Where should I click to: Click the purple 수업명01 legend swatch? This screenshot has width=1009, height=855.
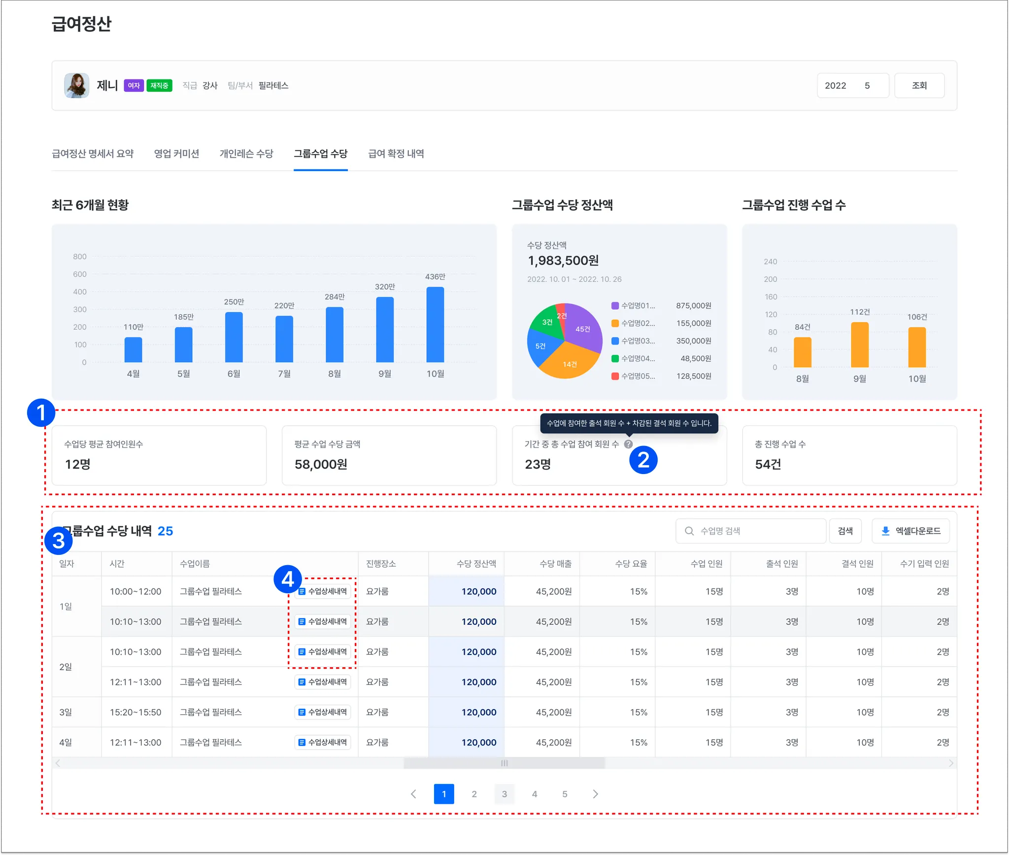pos(615,306)
